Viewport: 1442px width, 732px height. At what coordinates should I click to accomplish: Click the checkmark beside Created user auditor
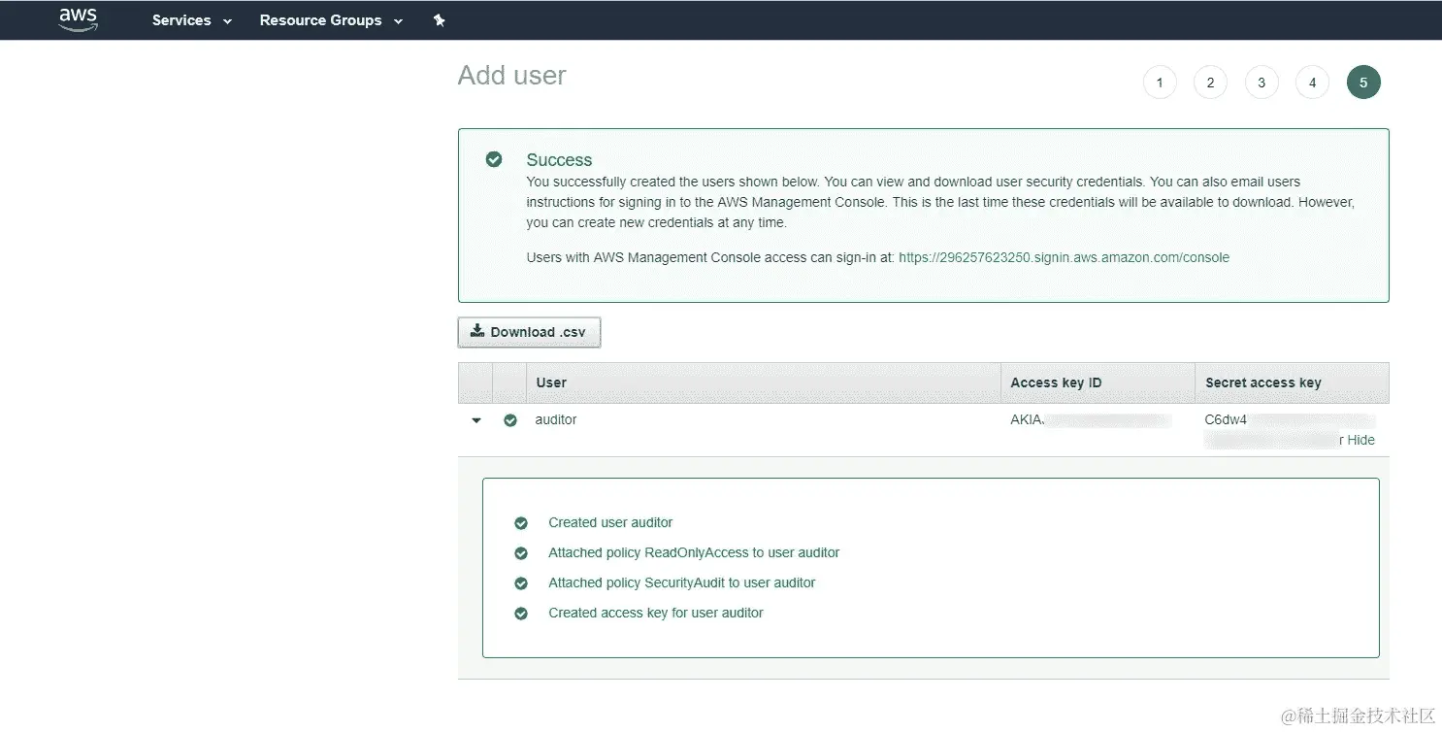click(521, 523)
